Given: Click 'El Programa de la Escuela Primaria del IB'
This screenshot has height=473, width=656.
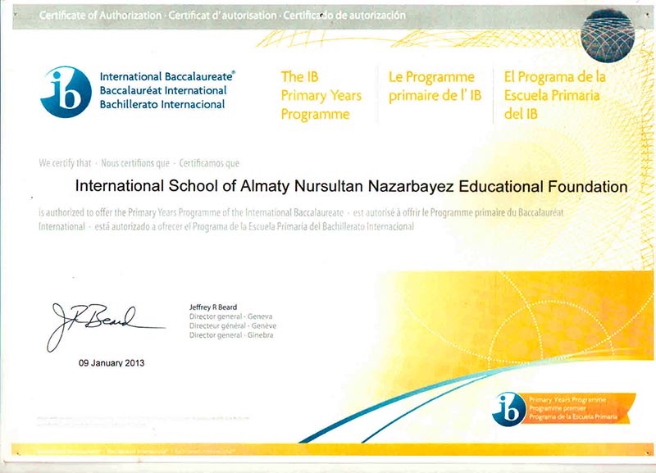Looking at the screenshot, I should [x=555, y=95].
